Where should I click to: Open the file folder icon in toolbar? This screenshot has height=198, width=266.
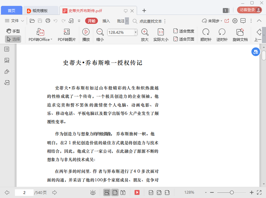pyautogui.click(x=32, y=21)
